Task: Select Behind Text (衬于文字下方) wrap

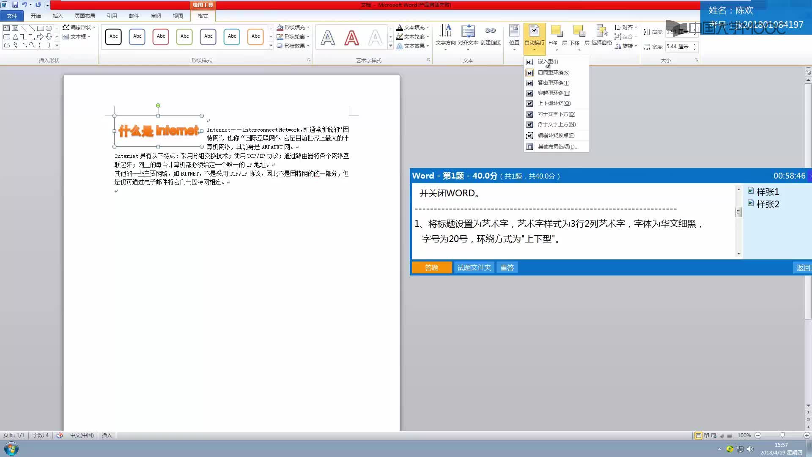Action: (x=556, y=114)
